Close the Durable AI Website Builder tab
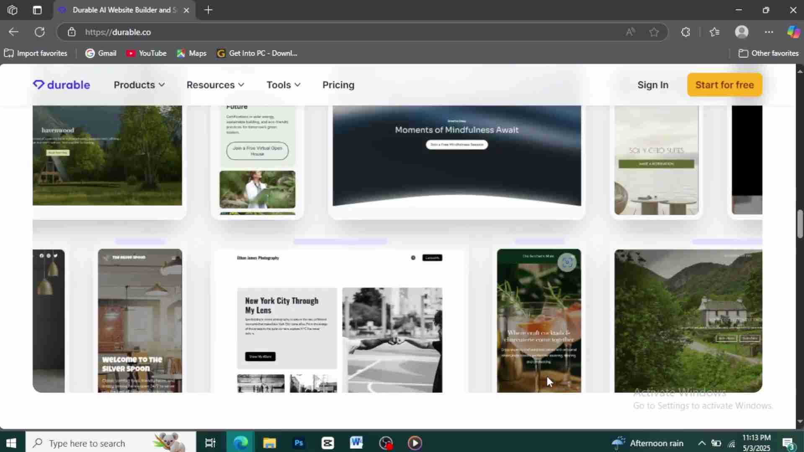 [187, 10]
